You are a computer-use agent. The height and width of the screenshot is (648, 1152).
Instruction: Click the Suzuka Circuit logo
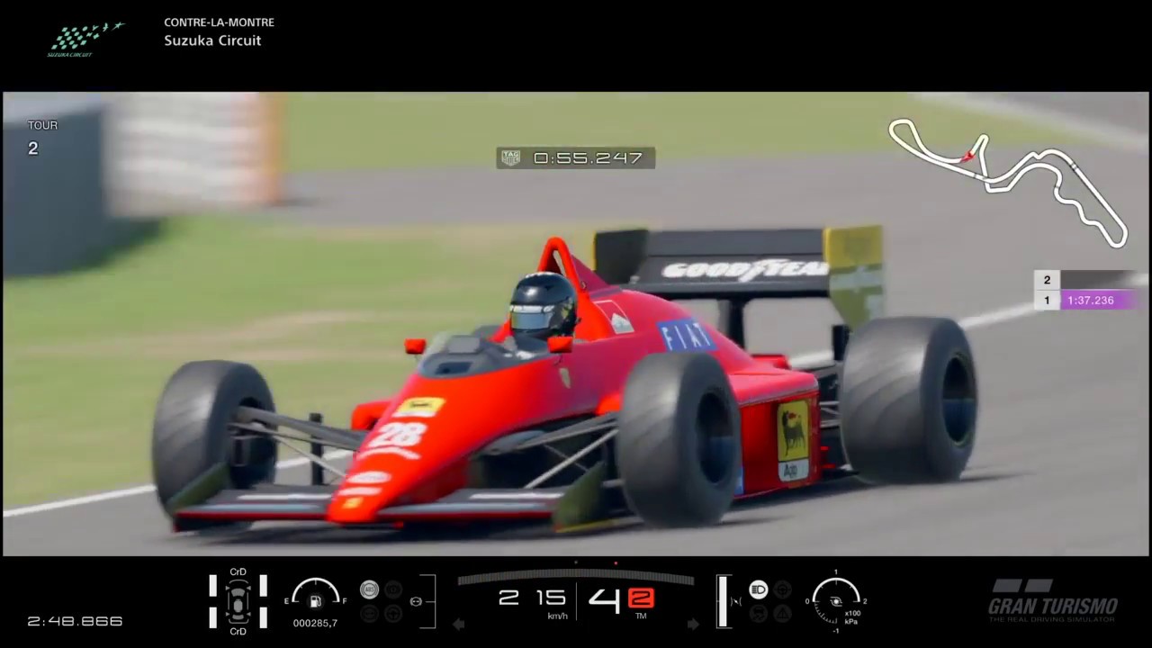tap(85, 40)
